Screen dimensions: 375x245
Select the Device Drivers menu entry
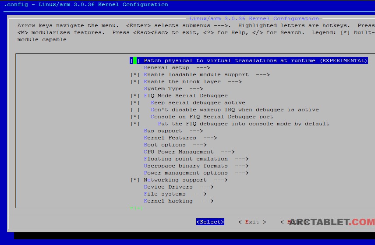point(168,187)
